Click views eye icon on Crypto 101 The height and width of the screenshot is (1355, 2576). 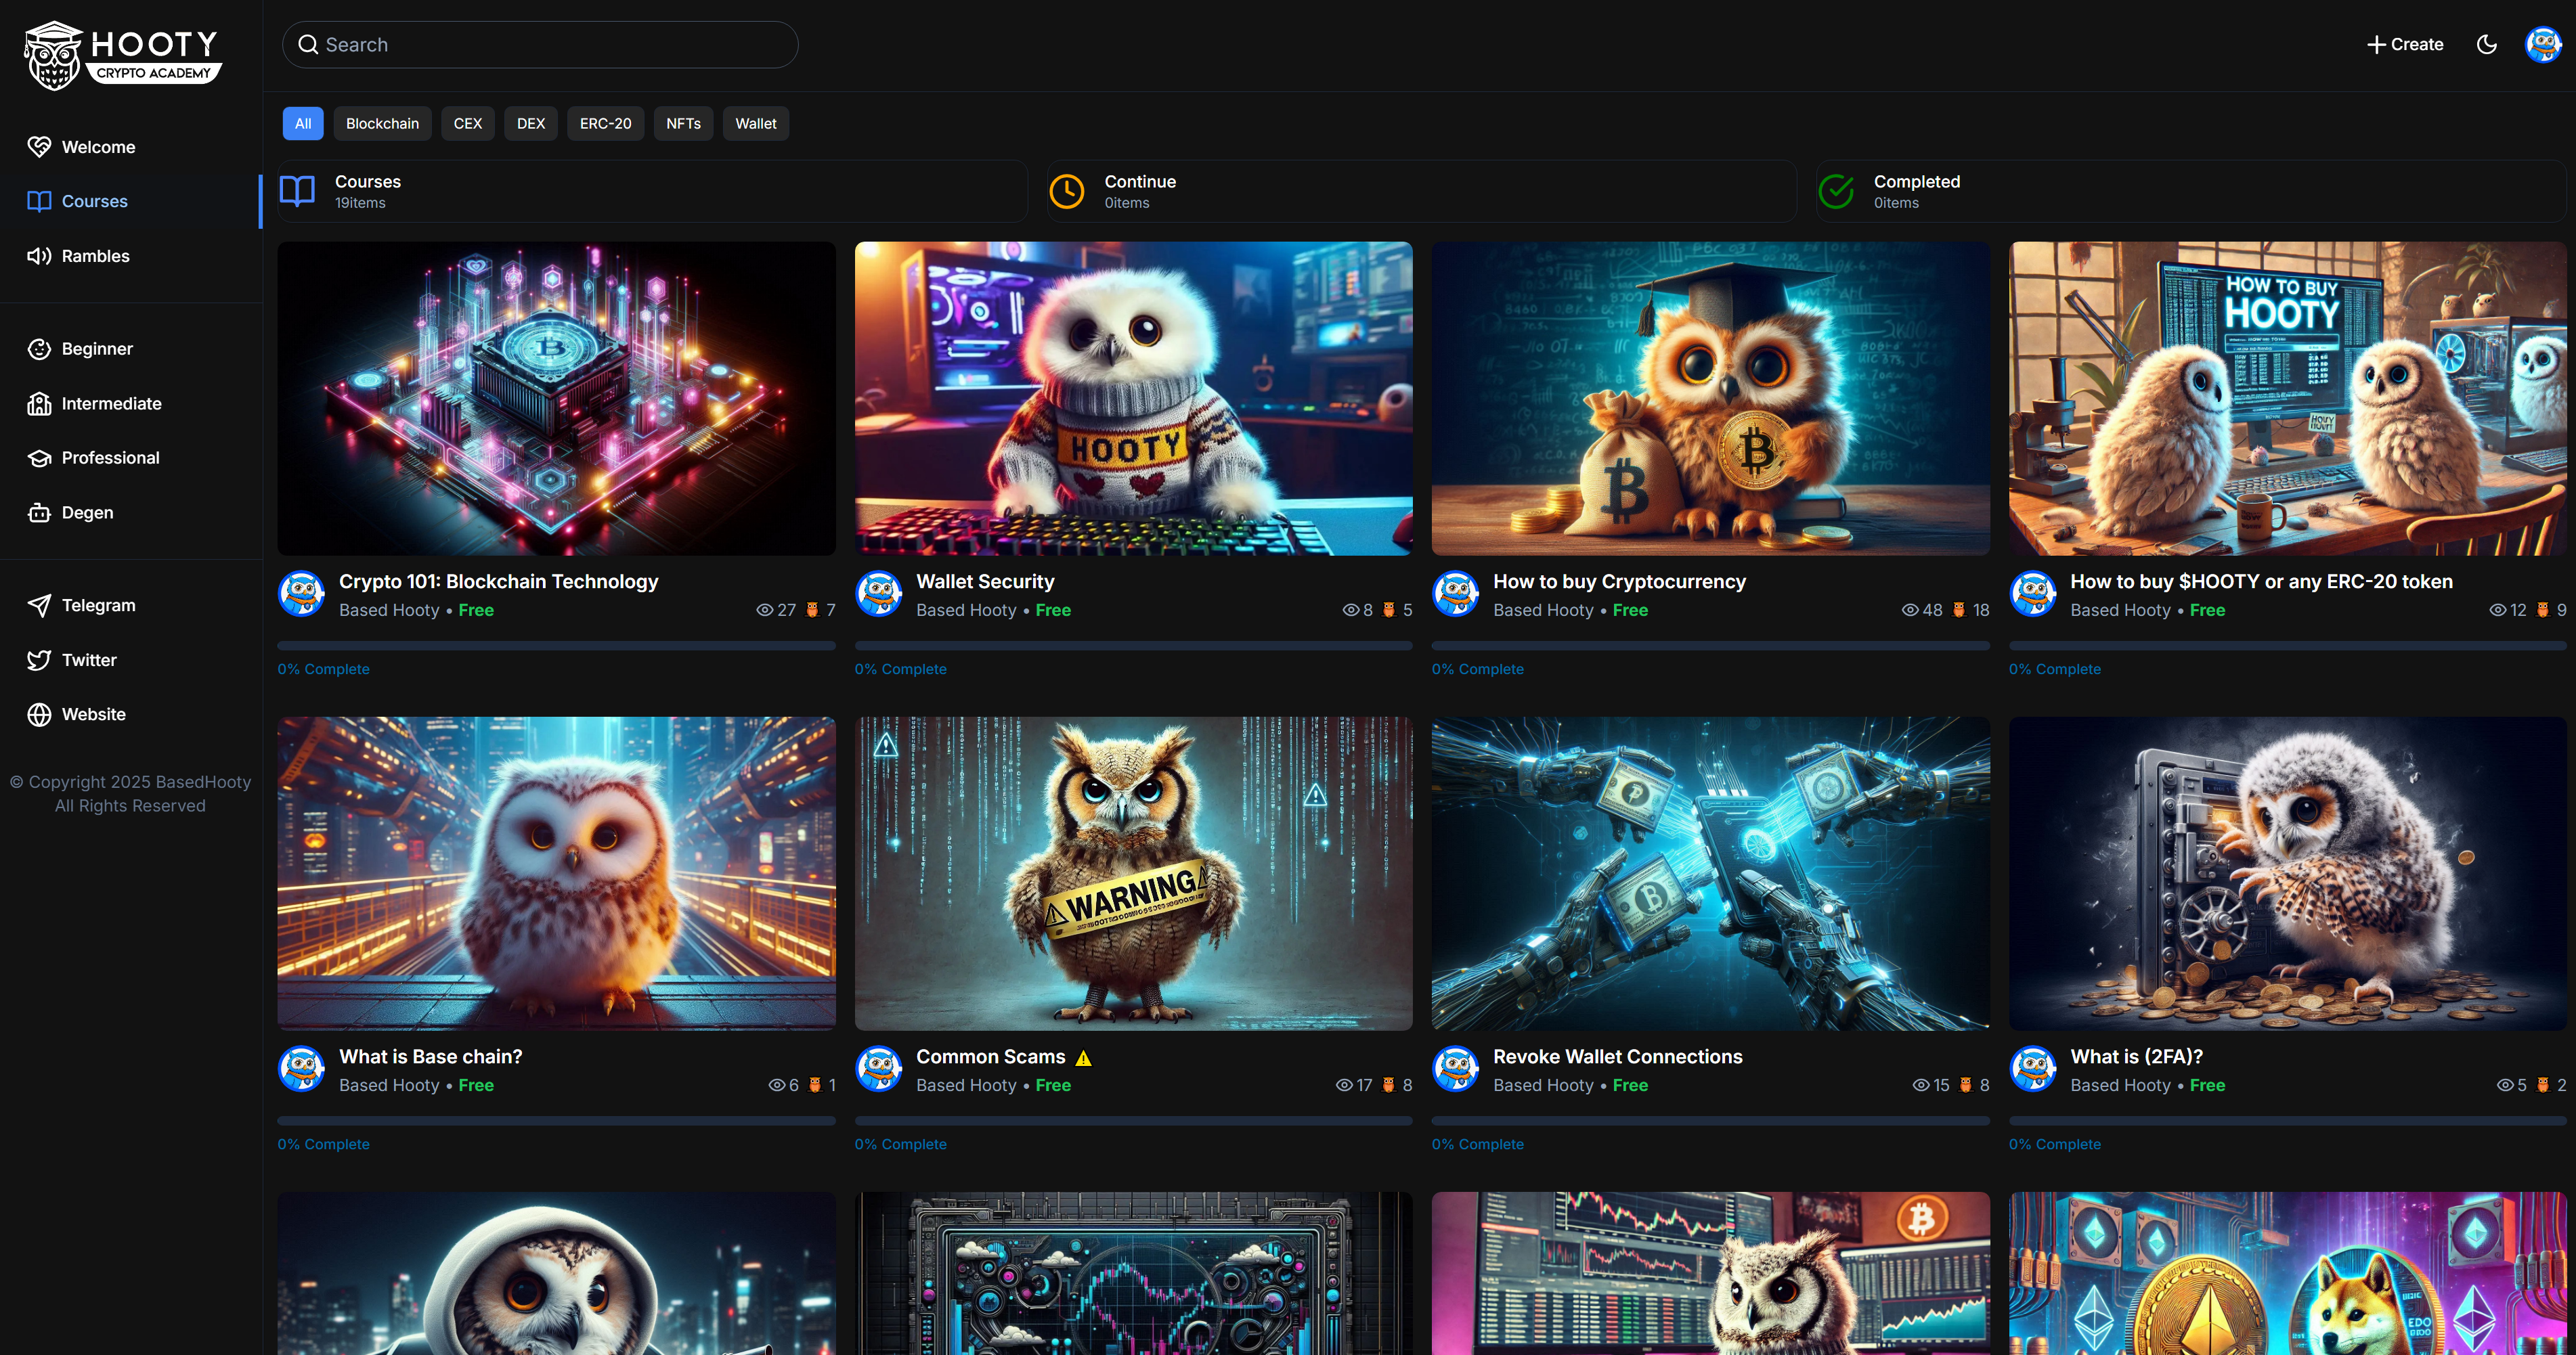764,610
